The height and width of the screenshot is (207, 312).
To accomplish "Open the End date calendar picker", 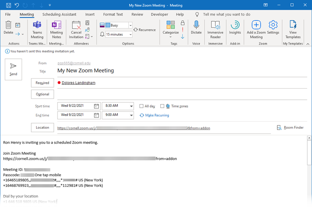I will click(x=96, y=115).
